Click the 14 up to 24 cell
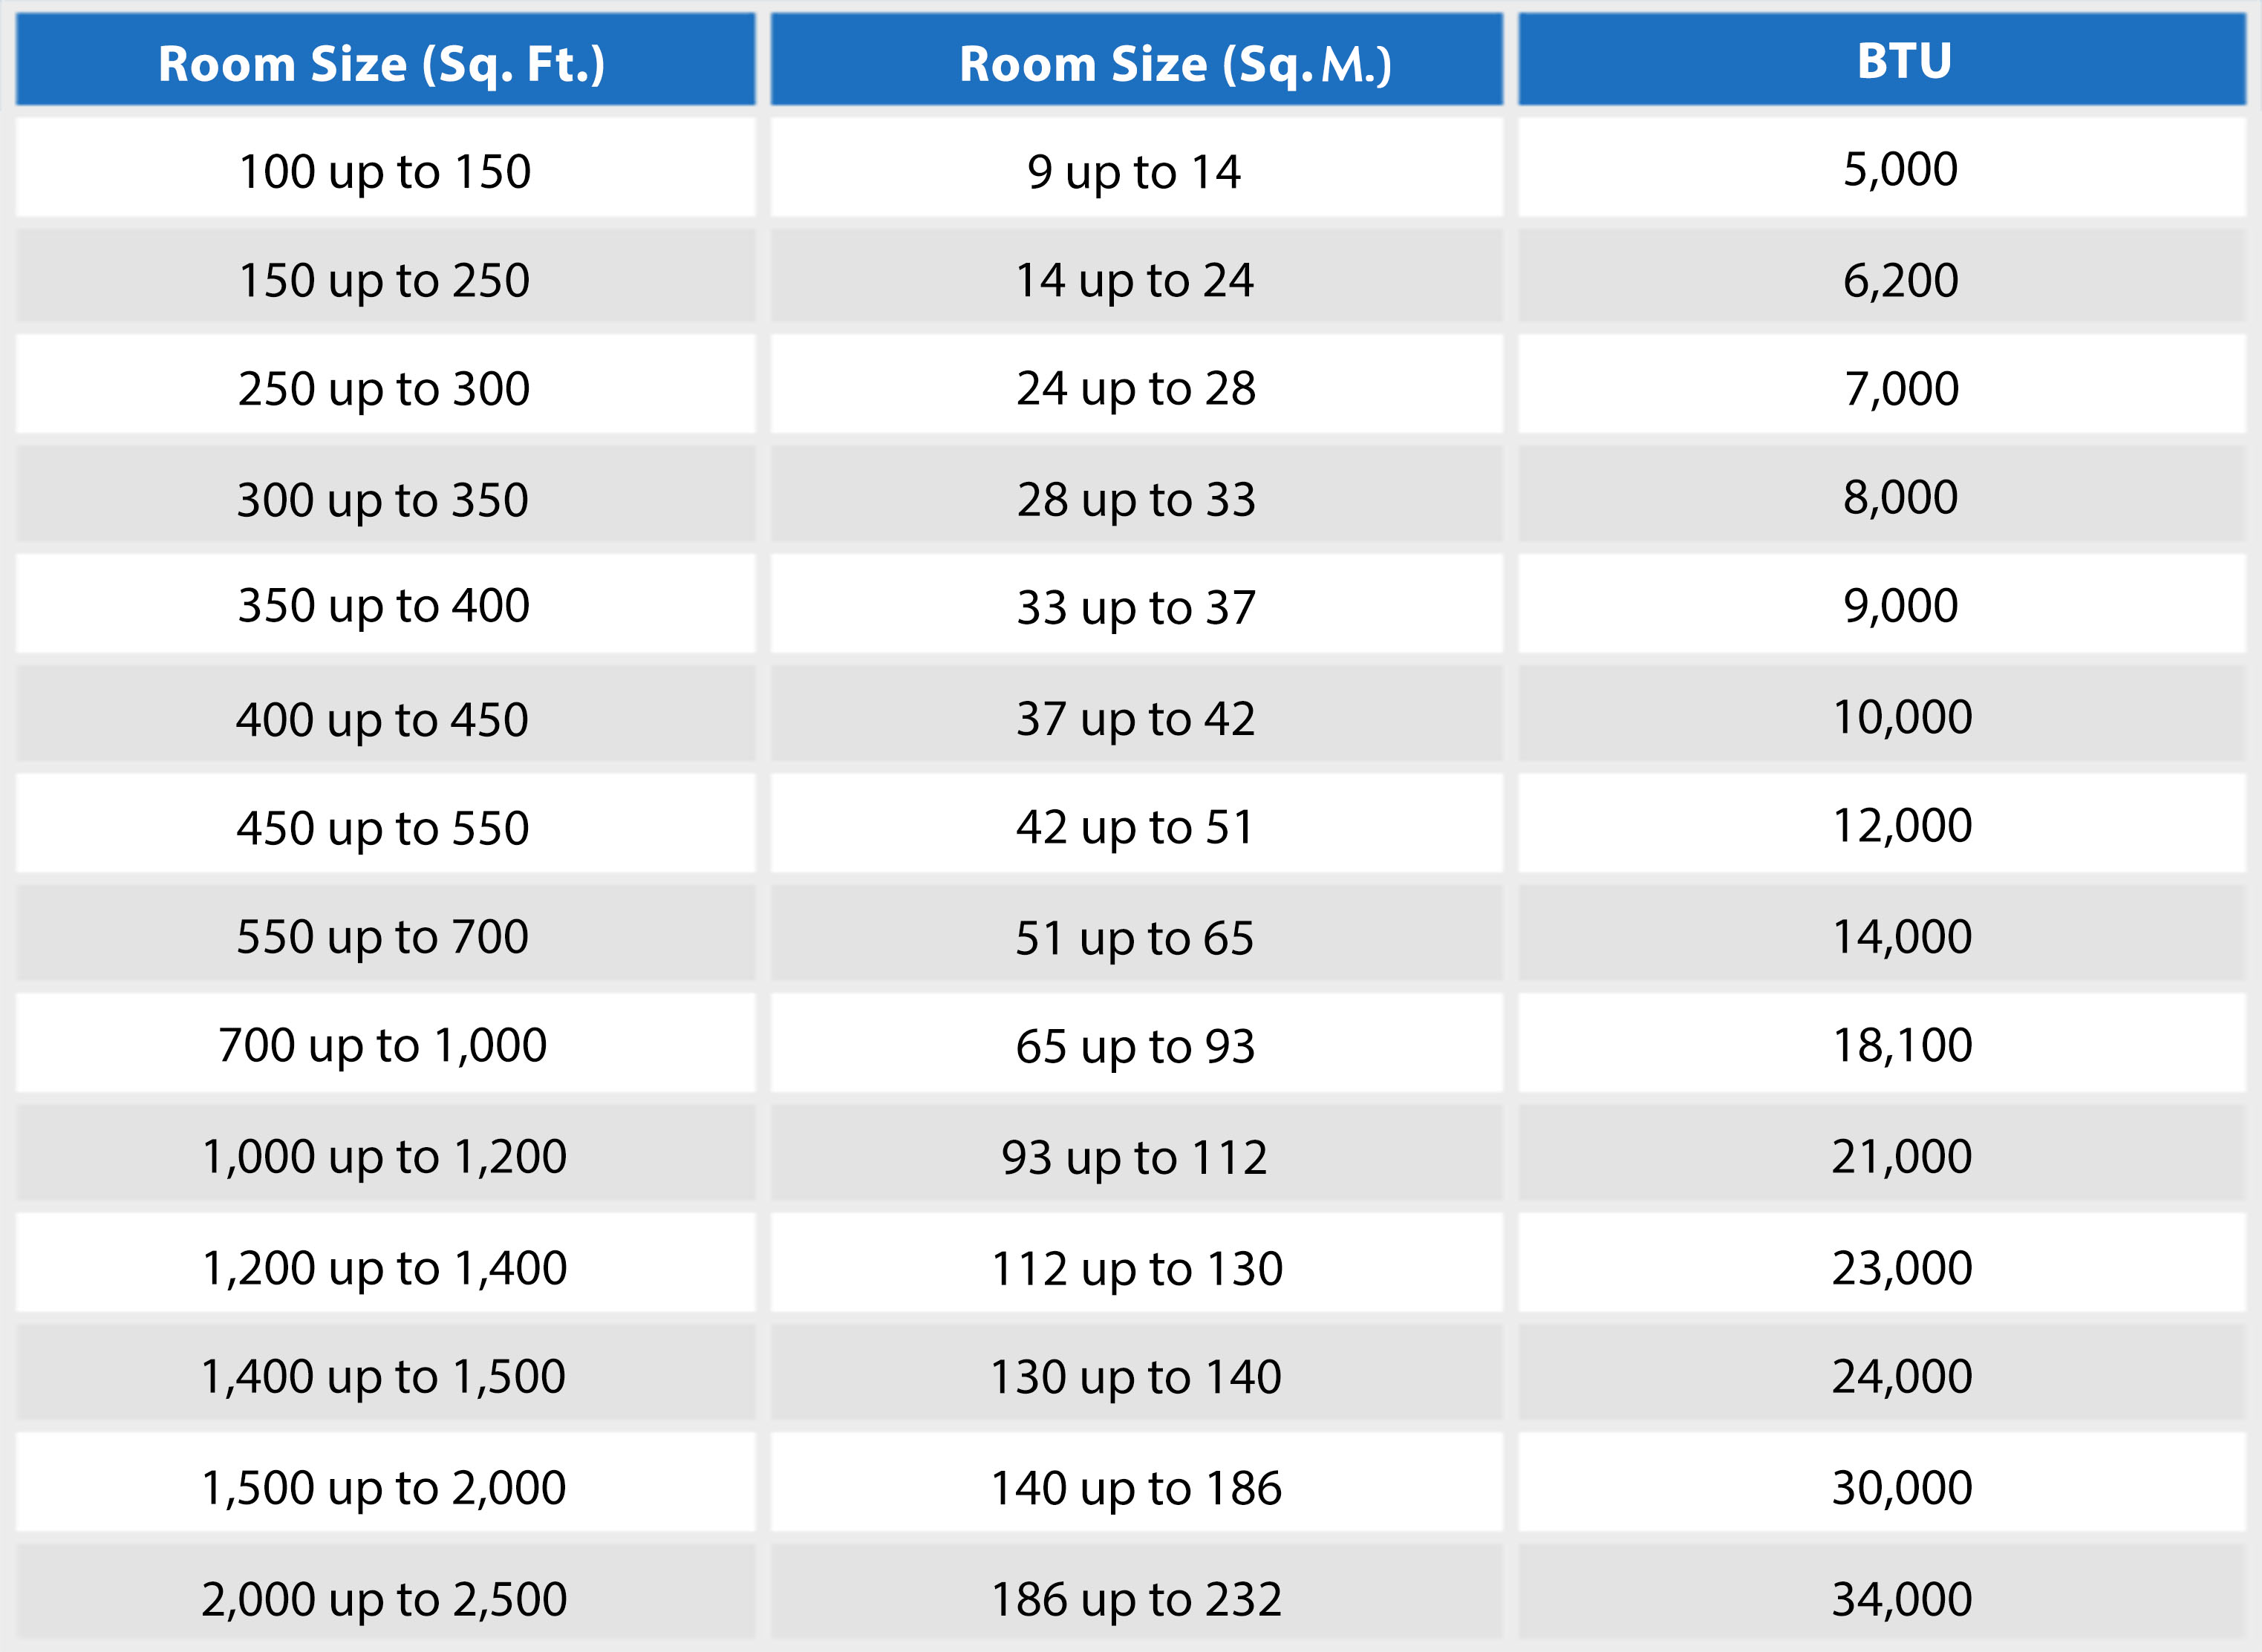The image size is (2262, 1652). pyautogui.click(x=1134, y=280)
